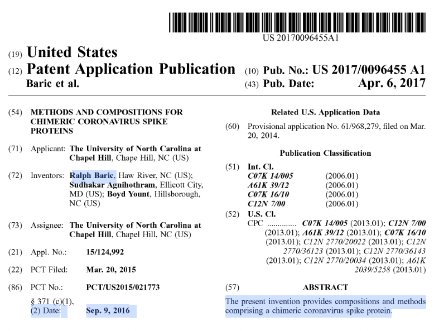Viewport: 439px width, 331px height.
Task: Click the 'Publication Classification' heading
Action: click(x=325, y=153)
